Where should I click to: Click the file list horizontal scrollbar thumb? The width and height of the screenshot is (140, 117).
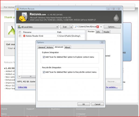click(x=29, y=77)
